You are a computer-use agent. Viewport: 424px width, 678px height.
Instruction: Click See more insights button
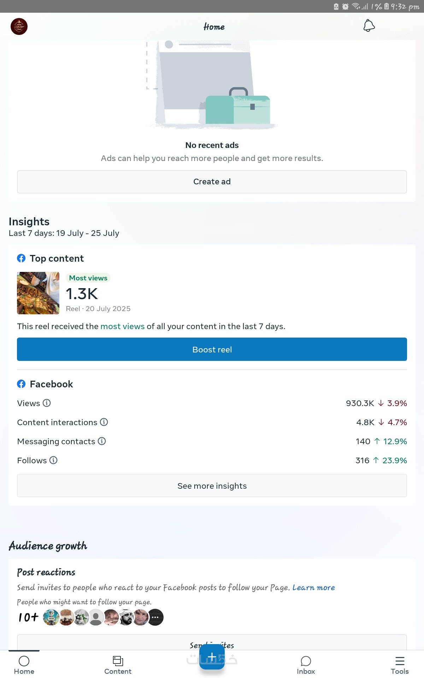212,486
